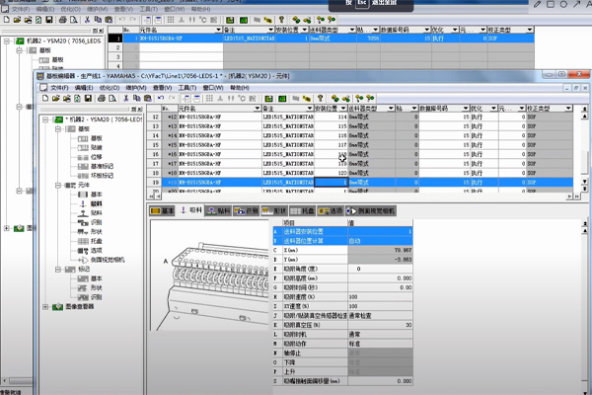Open 帮助(H) menu in front window
Image resolution: width=592 pixels, height=395 pixels.
point(240,88)
